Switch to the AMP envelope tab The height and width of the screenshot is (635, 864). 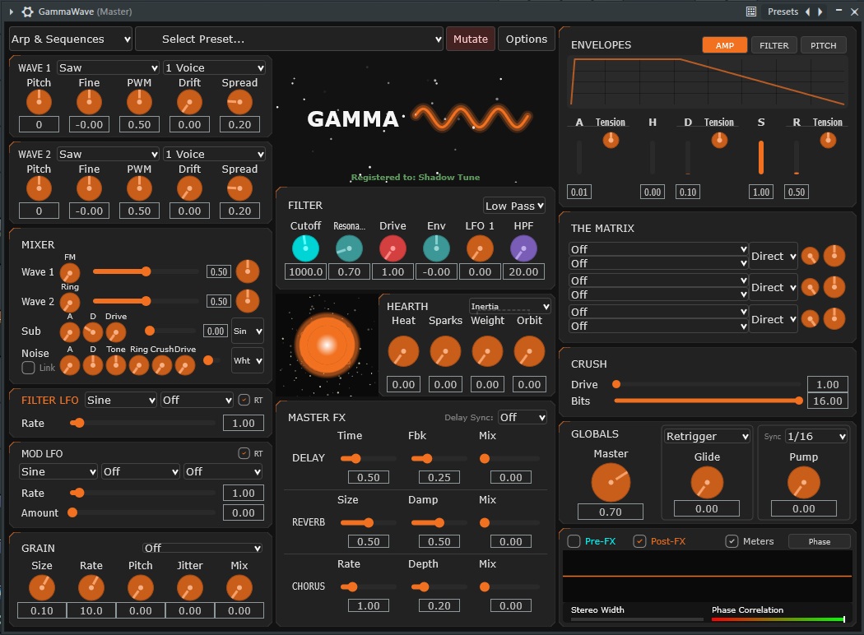725,45
